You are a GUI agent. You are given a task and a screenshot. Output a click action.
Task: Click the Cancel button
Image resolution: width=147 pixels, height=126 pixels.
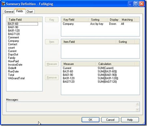(x=110, y=120)
